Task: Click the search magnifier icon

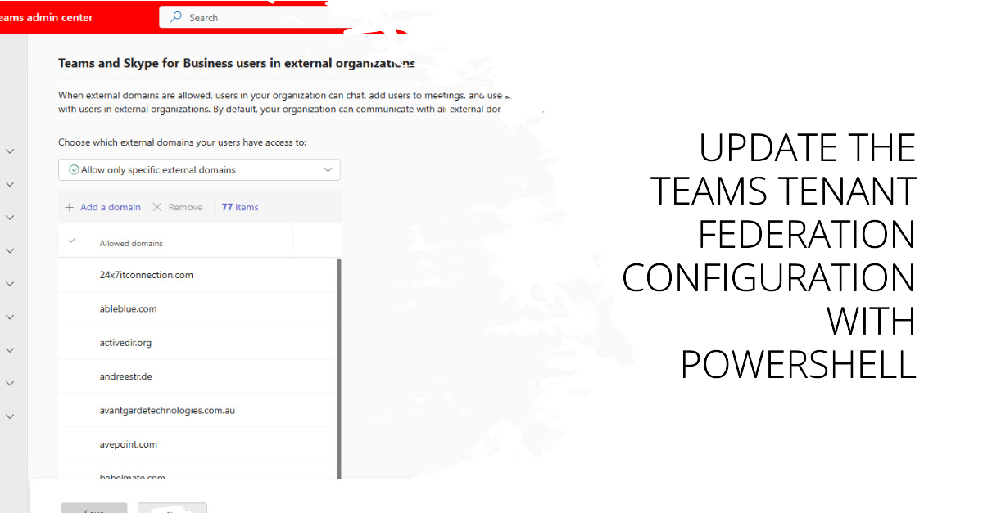Action: point(176,17)
